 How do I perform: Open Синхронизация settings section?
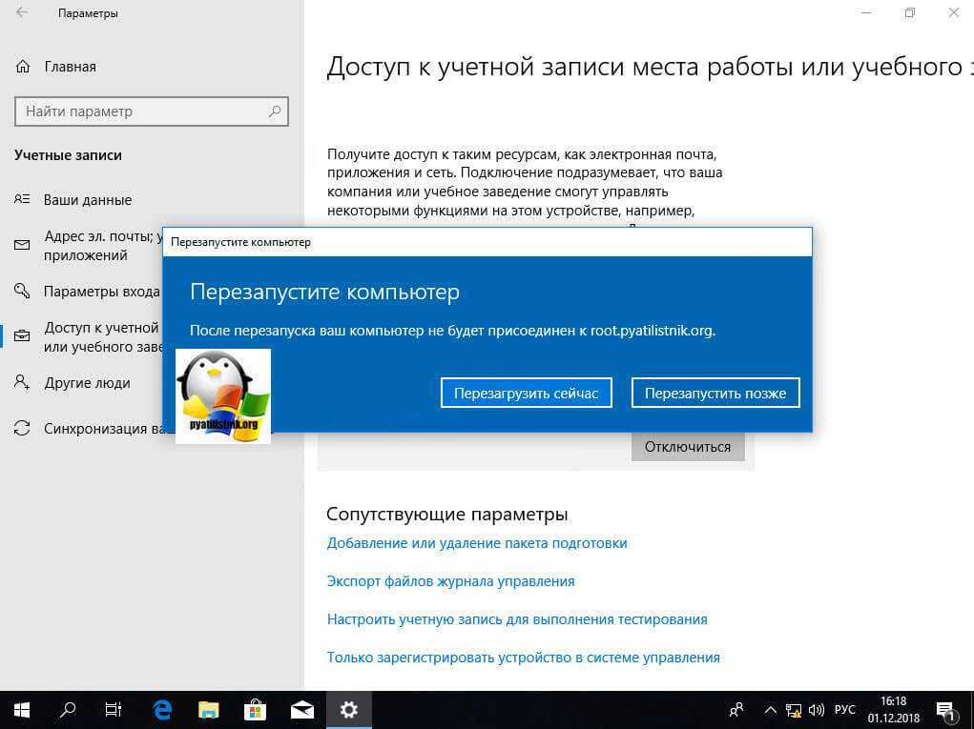[x=103, y=428]
